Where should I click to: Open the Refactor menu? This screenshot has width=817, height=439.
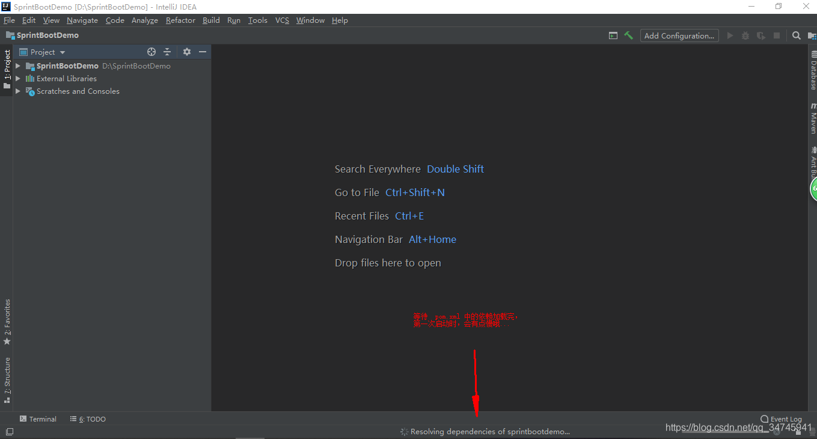click(x=180, y=20)
